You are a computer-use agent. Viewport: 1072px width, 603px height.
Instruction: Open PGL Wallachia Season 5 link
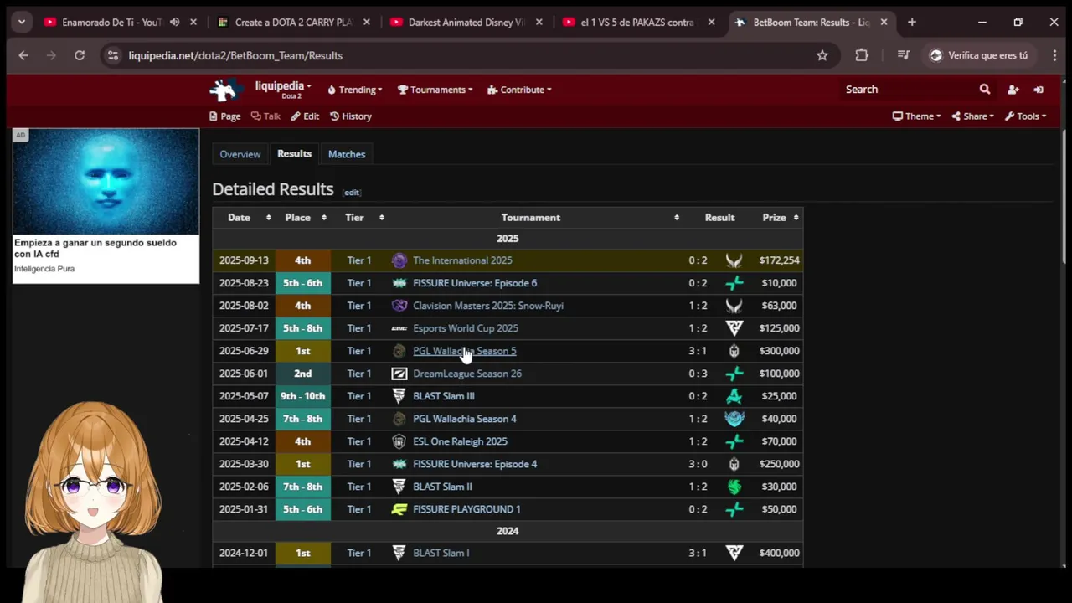coord(465,351)
